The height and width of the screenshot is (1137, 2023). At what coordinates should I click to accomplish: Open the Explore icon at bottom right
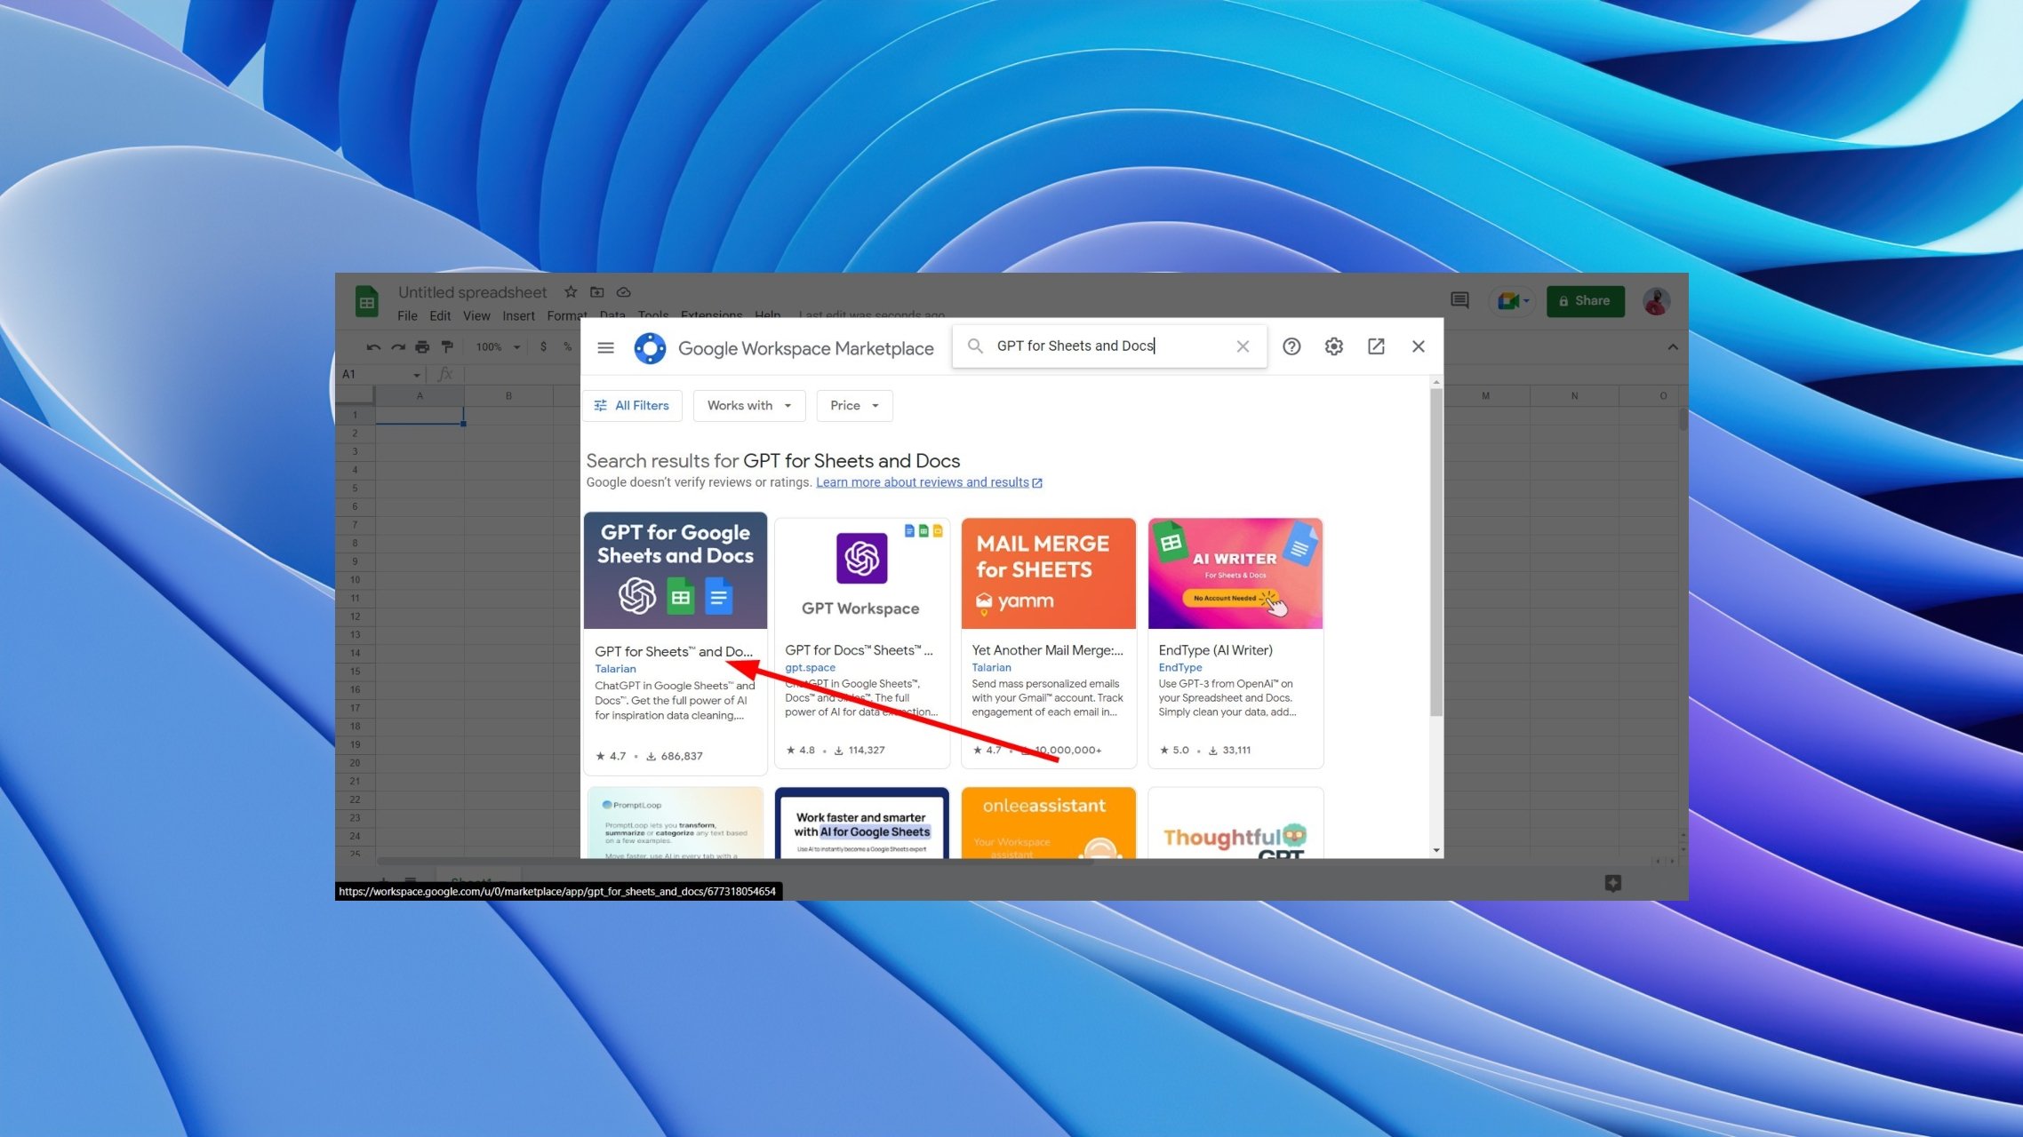click(x=1613, y=882)
